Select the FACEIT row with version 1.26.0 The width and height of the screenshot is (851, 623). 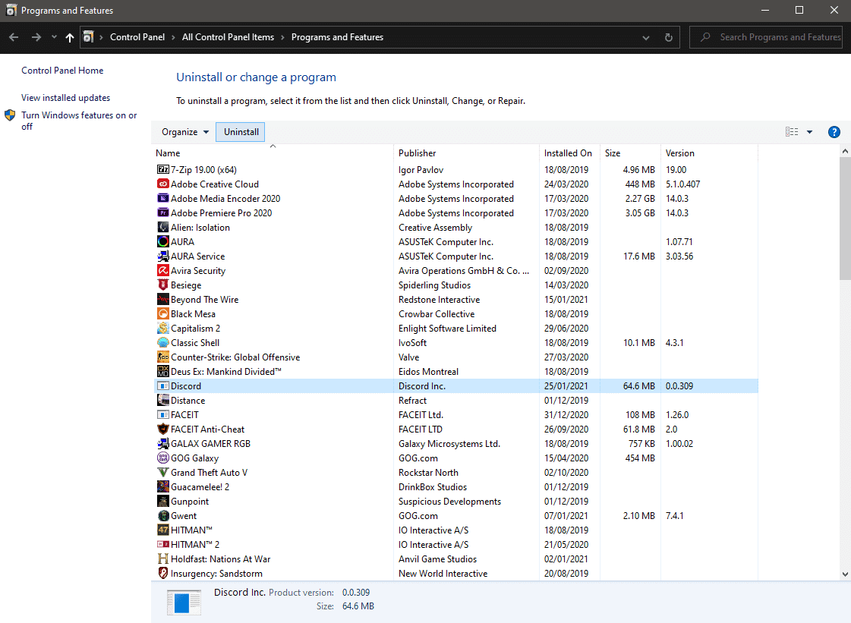point(456,414)
